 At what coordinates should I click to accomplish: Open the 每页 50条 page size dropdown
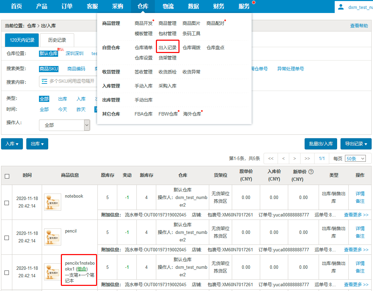356,159
